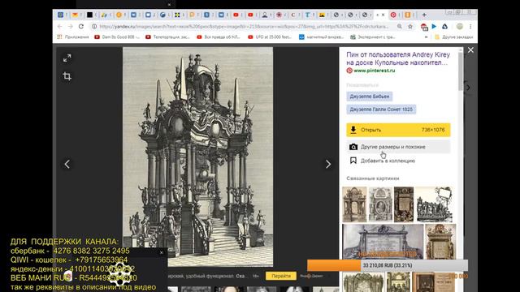Viewport: 520px width, 292px height.
Task: Open the Приложения apps bookmark
Action: [x=73, y=37]
